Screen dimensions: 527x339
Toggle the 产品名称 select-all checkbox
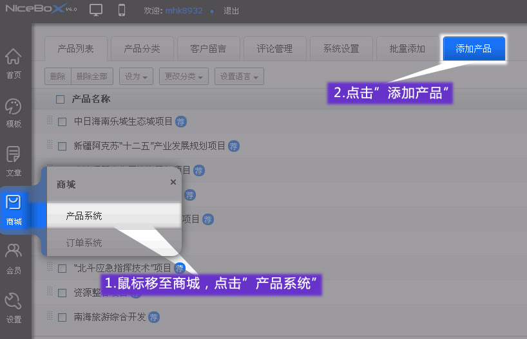[61, 99]
